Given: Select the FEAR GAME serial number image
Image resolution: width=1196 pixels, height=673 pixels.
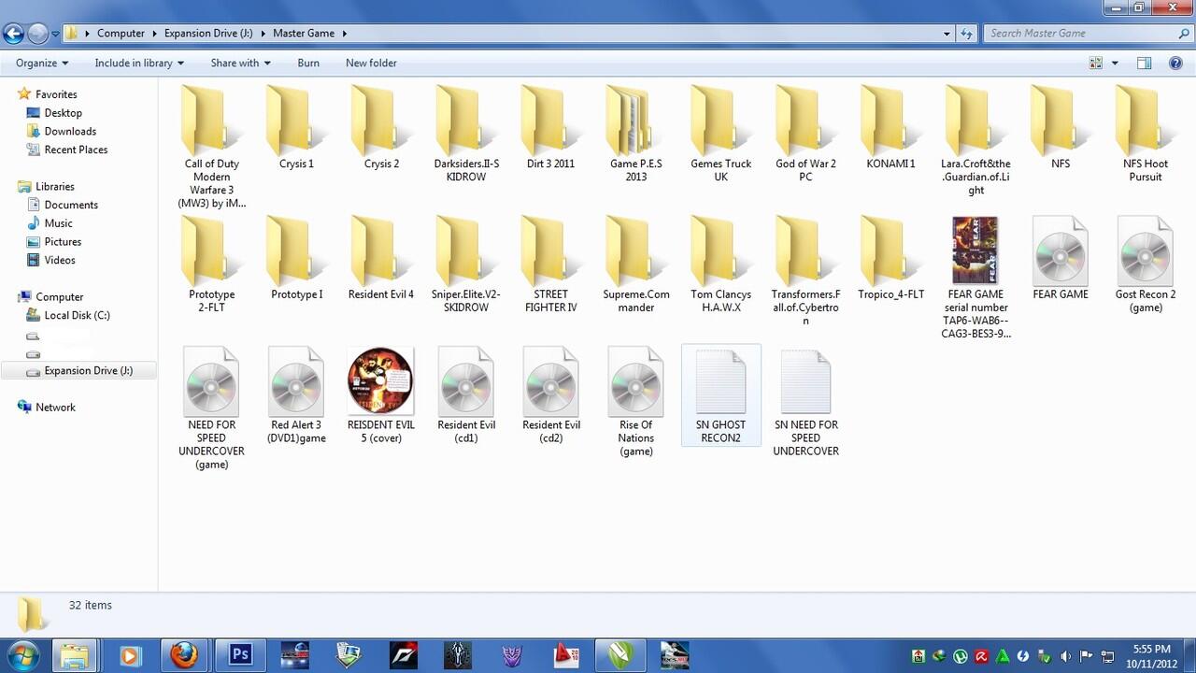Looking at the screenshot, I should [975, 278].
